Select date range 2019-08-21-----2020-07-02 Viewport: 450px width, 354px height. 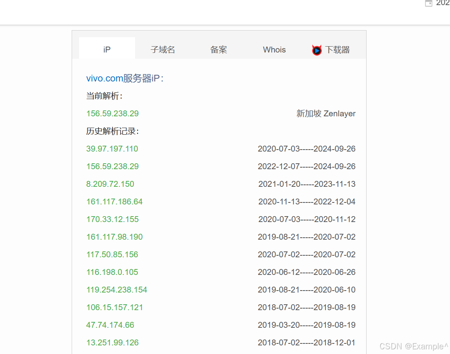307,237
